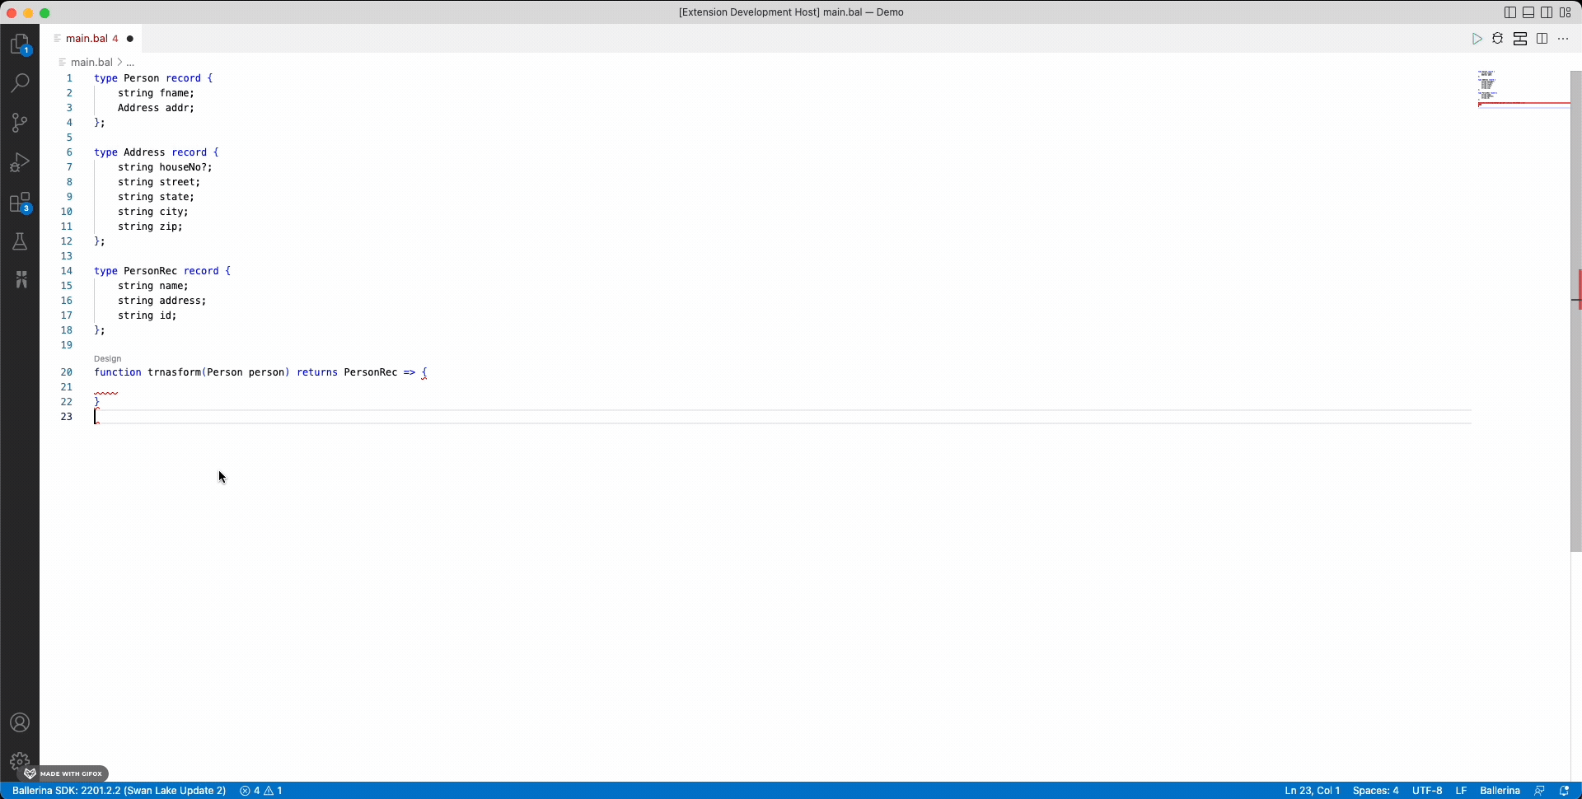The height and width of the screenshot is (799, 1582).
Task: Click the feedback icon in status bar
Action: coord(1539,791)
